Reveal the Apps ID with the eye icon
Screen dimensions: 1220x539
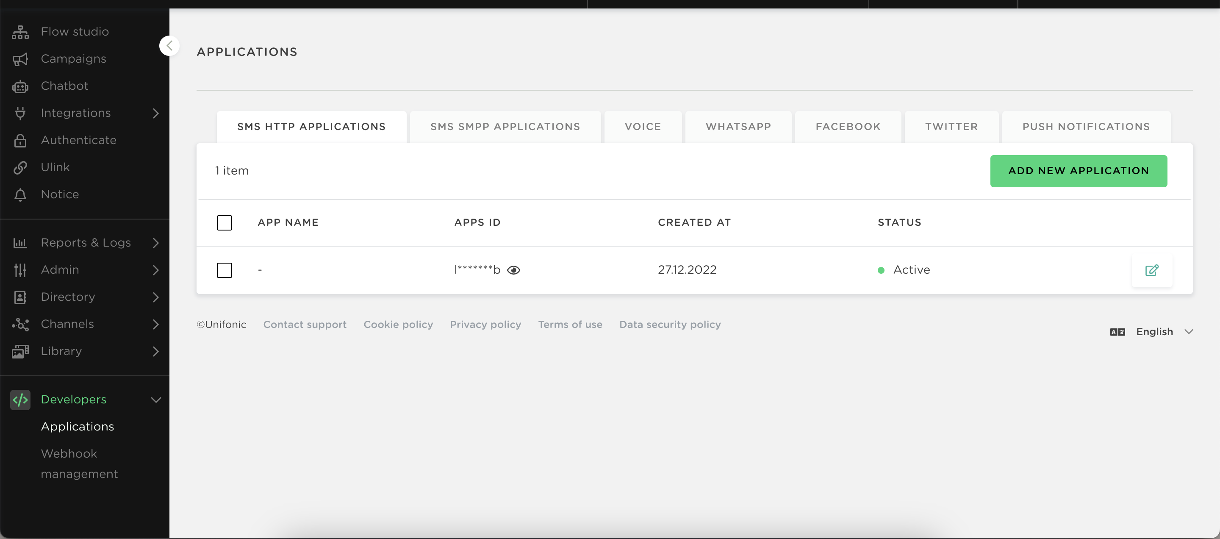point(513,270)
